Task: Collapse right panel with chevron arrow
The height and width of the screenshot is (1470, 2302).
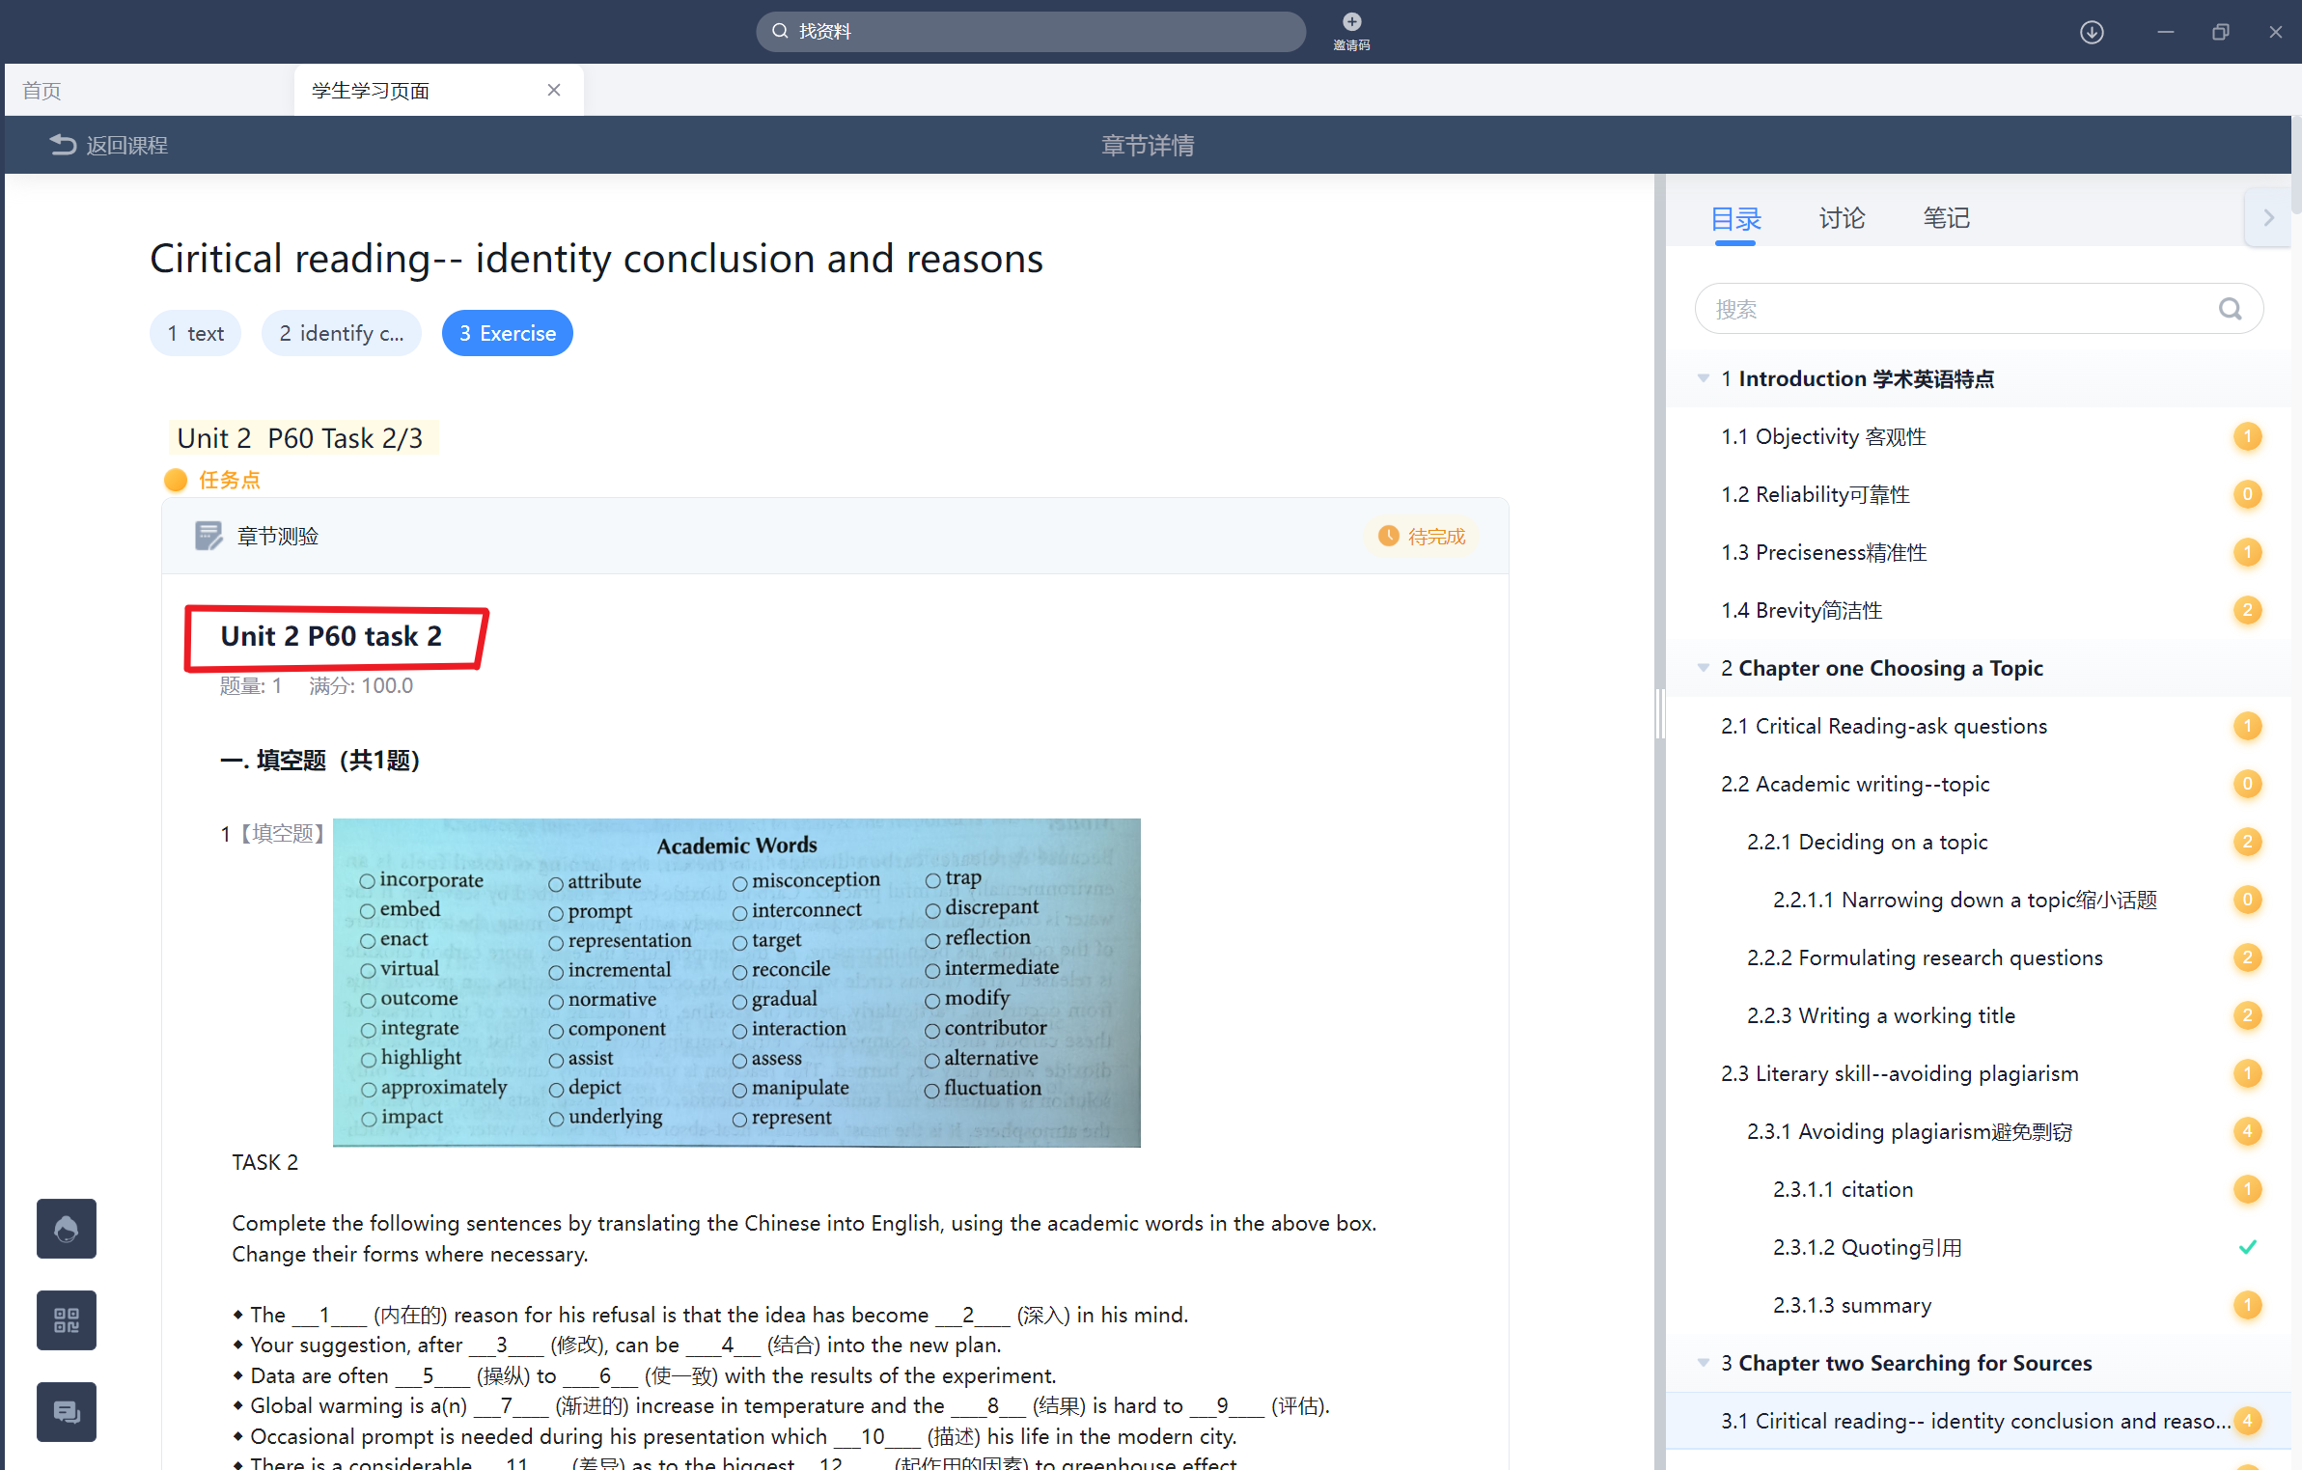Action: coord(2268,218)
